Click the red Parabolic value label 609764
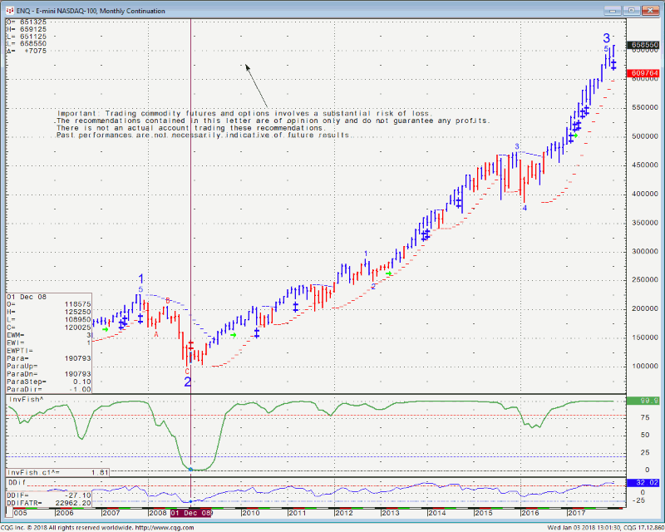The height and width of the screenshot is (532, 665). tap(643, 73)
